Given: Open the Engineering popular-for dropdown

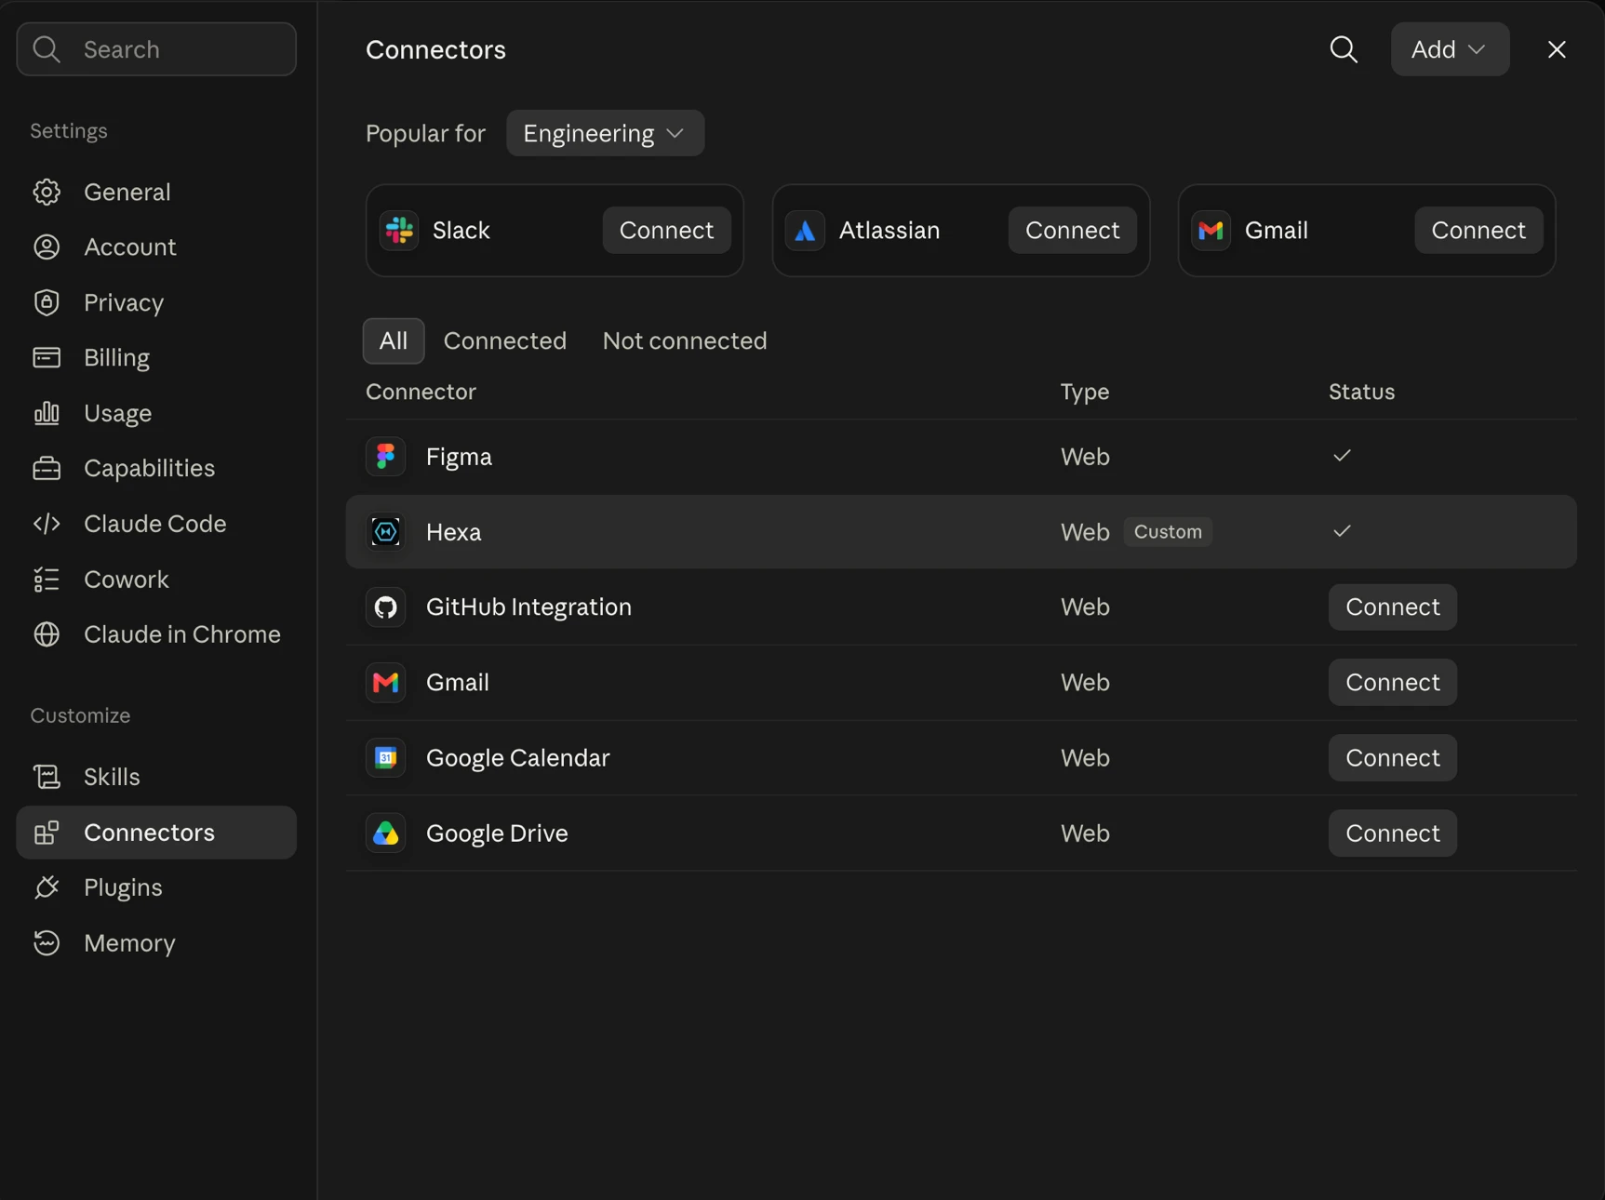Looking at the screenshot, I should click(605, 133).
